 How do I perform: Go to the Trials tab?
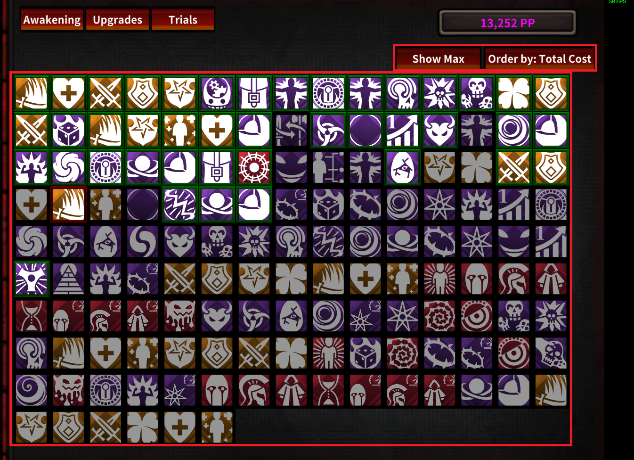(x=183, y=20)
